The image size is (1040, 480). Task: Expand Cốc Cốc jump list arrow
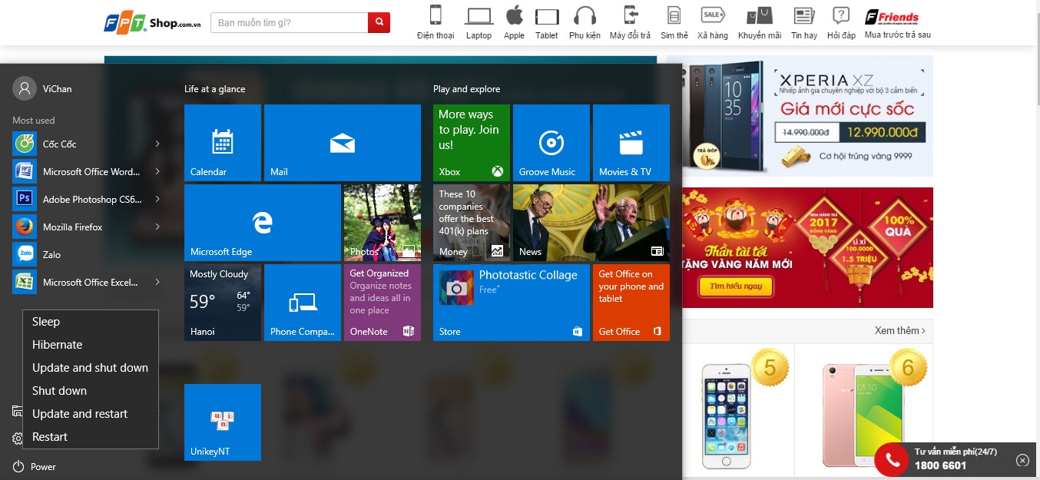[157, 144]
